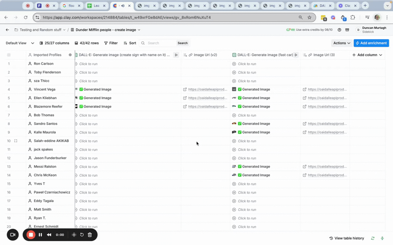Click the green refresh icon beside View table history

click(373, 238)
